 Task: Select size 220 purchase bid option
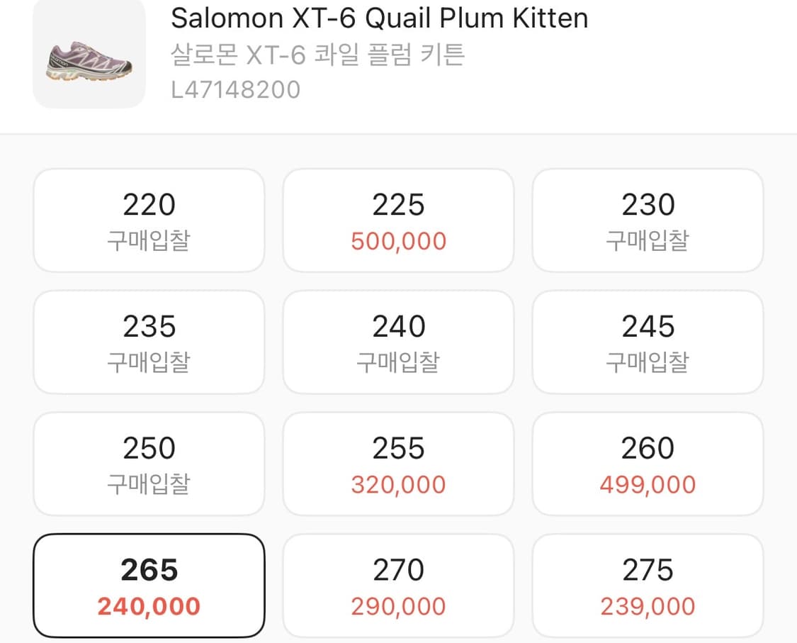click(149, 220)
